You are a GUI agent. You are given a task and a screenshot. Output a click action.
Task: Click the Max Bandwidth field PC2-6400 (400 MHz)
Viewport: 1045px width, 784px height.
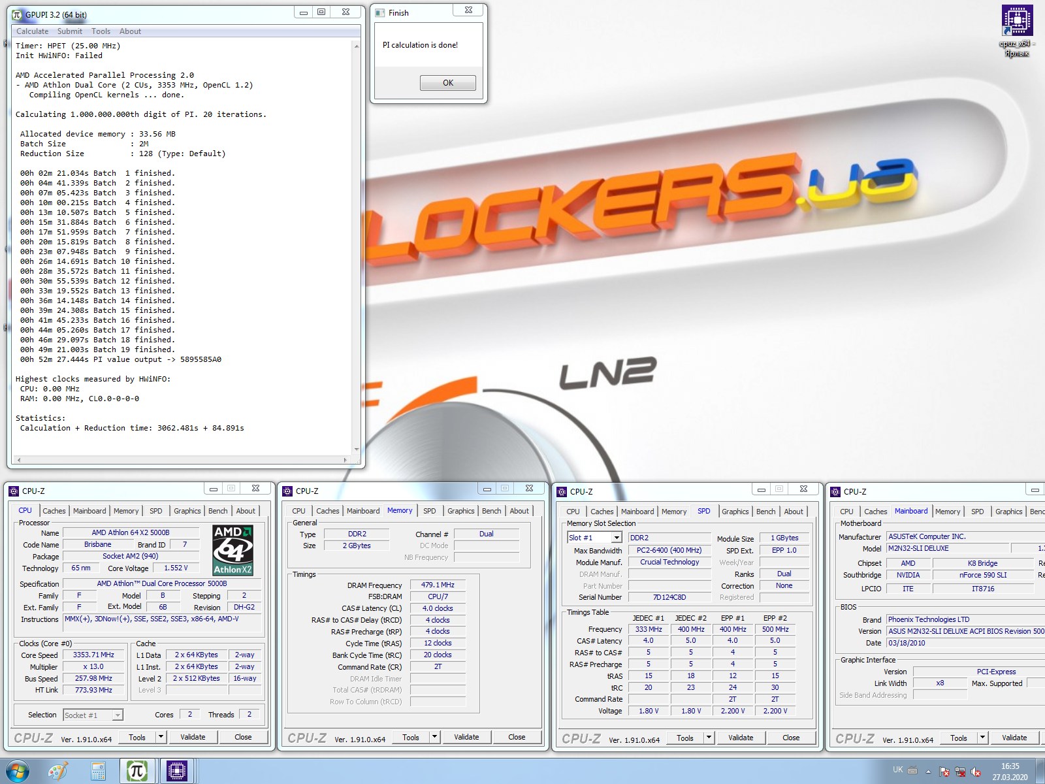[669, 550]
